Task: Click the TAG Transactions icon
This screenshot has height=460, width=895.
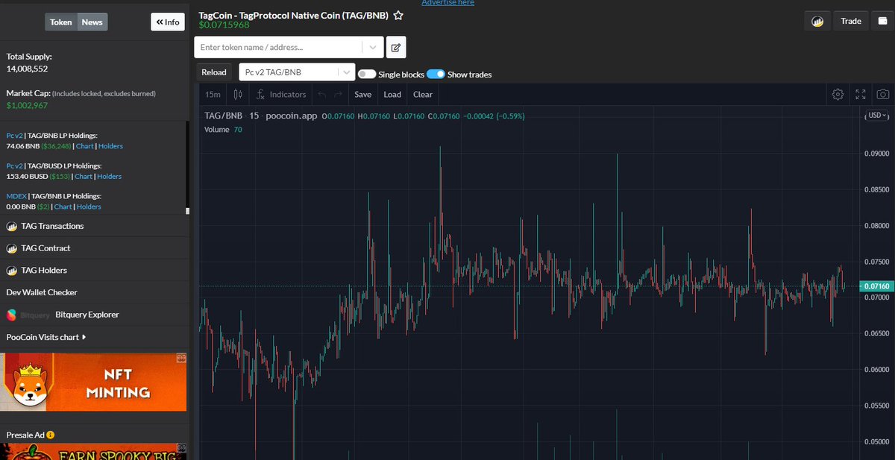Action: pyautogui.click(x=12, y=226)
